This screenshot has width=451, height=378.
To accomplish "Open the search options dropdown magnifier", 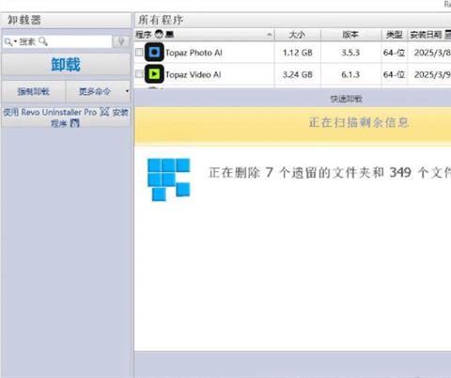I will [x=10, y=41].
